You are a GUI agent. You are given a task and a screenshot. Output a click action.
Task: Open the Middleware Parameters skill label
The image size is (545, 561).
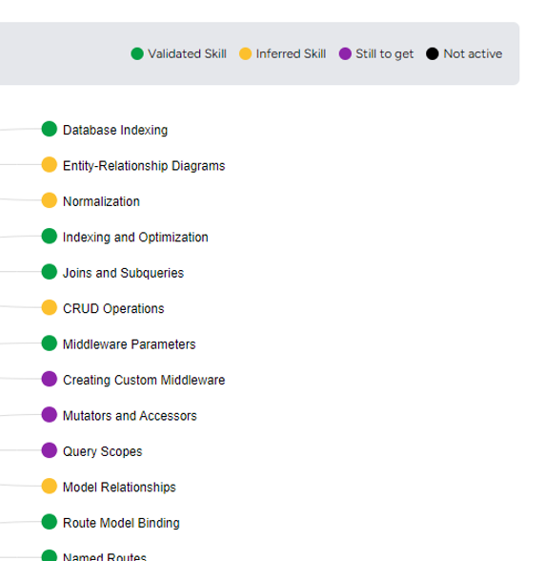pos(129,344)
